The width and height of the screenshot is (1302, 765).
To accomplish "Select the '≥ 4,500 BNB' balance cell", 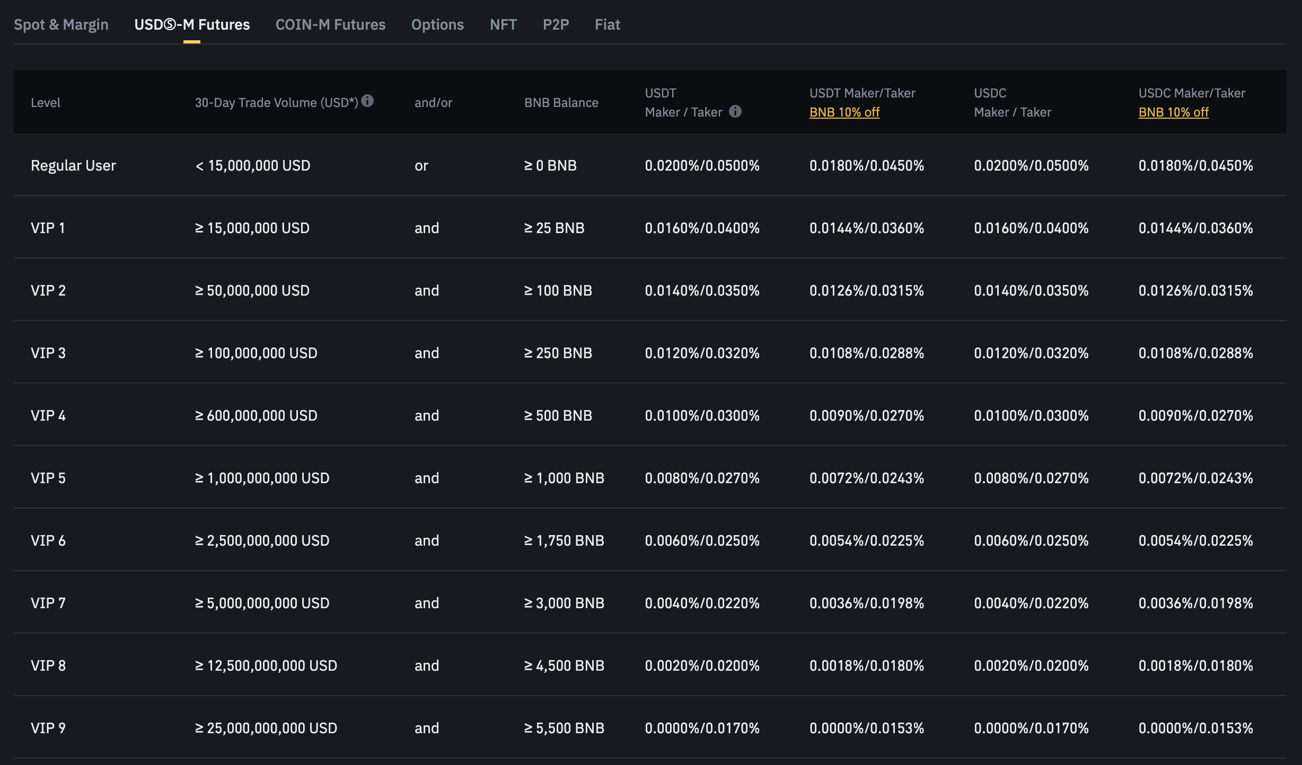I will click(x=565, y=665).
